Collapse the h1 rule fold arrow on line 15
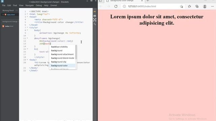 [x=27, y=49]
